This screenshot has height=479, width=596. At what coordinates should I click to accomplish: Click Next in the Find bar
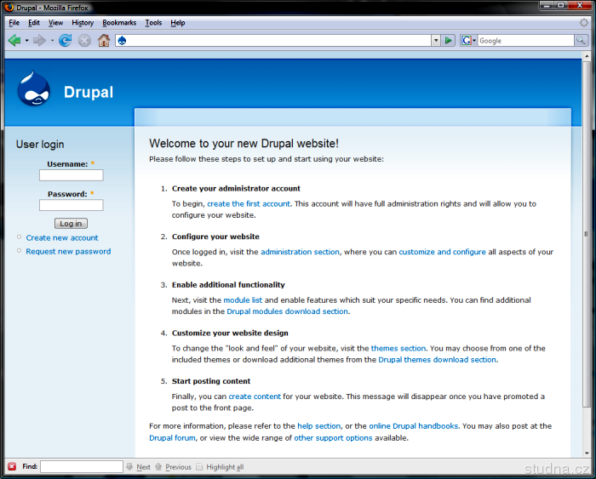pyautogui.click(x=139, y=467)
